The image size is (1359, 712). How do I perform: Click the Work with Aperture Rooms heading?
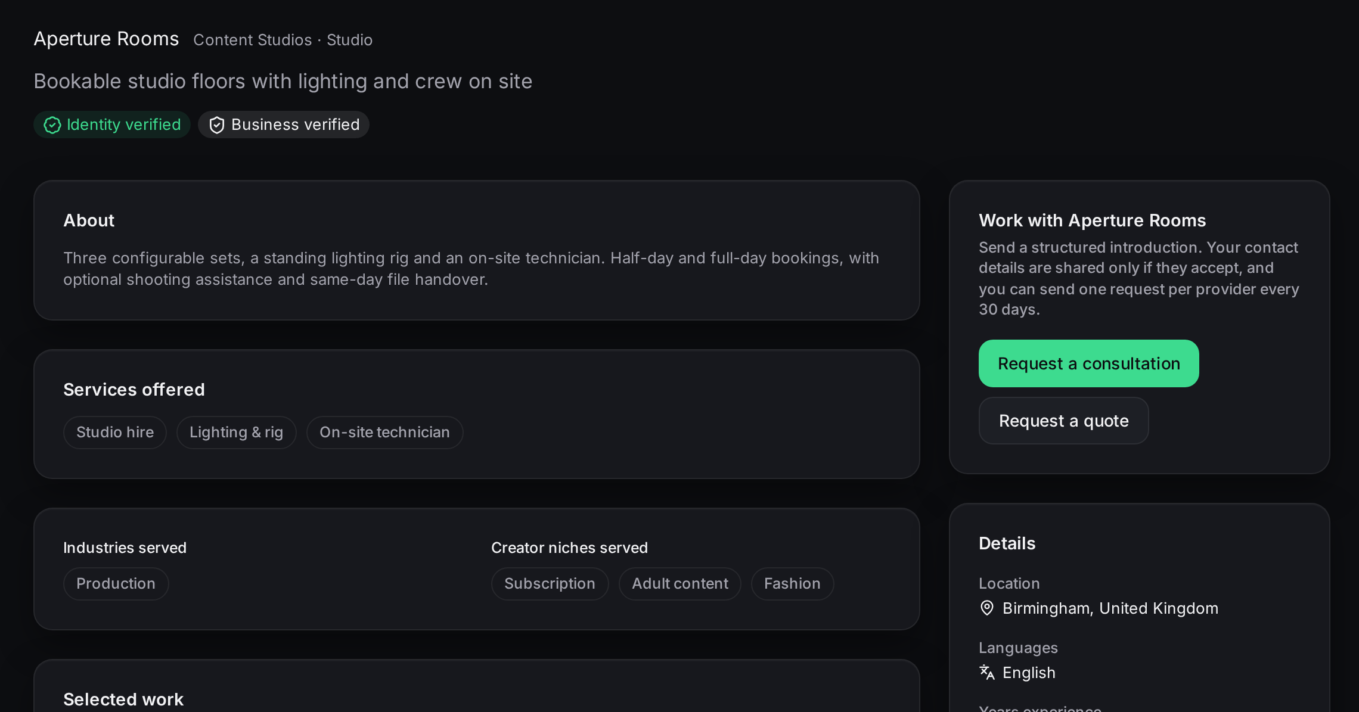(1092, 220)
